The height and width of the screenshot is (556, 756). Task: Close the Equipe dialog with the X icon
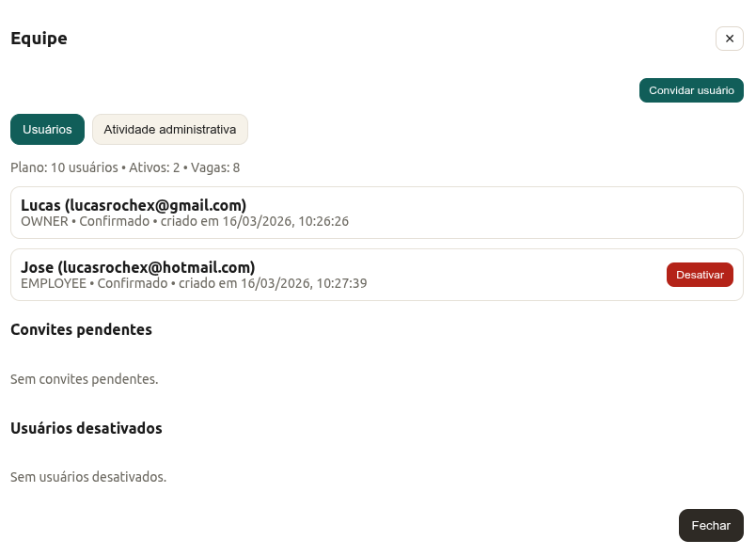pyautogui.click(x=729, y=39)
